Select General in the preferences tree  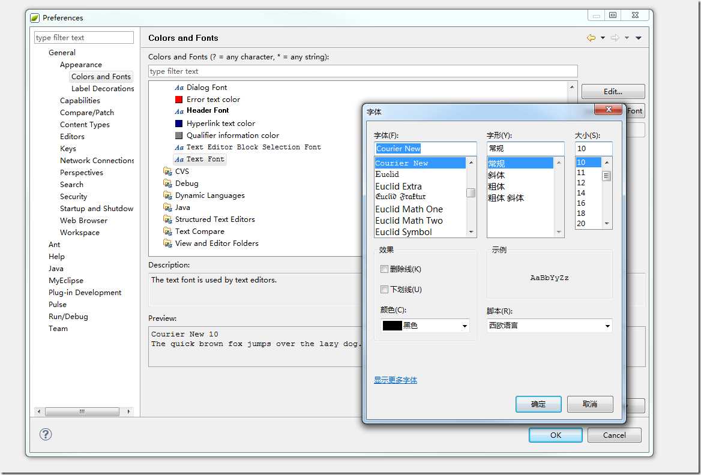click(x=62, y=53)
